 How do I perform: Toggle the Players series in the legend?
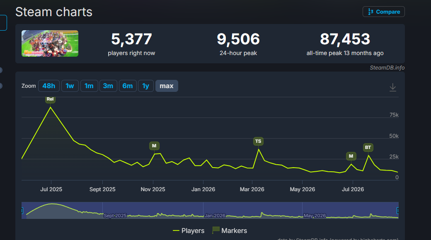[x=189, y=230]
